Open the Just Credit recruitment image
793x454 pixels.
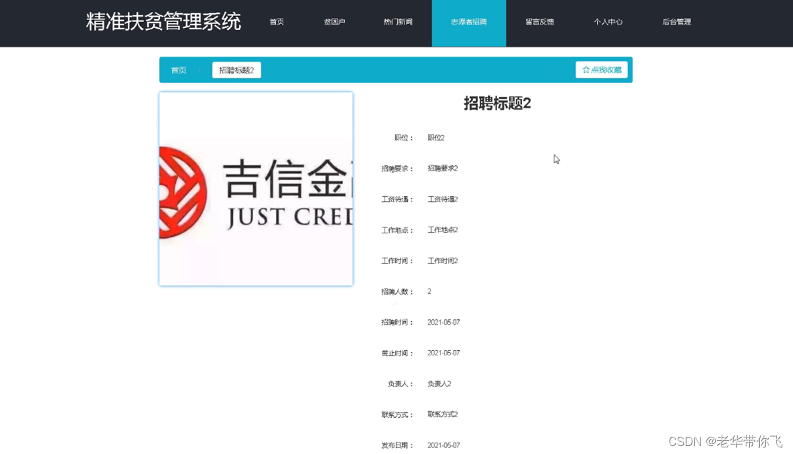pyautogui.click(x=256, y=189)
